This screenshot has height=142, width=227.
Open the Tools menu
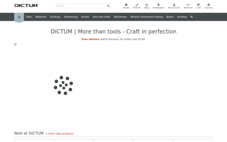tap(29, 17)
